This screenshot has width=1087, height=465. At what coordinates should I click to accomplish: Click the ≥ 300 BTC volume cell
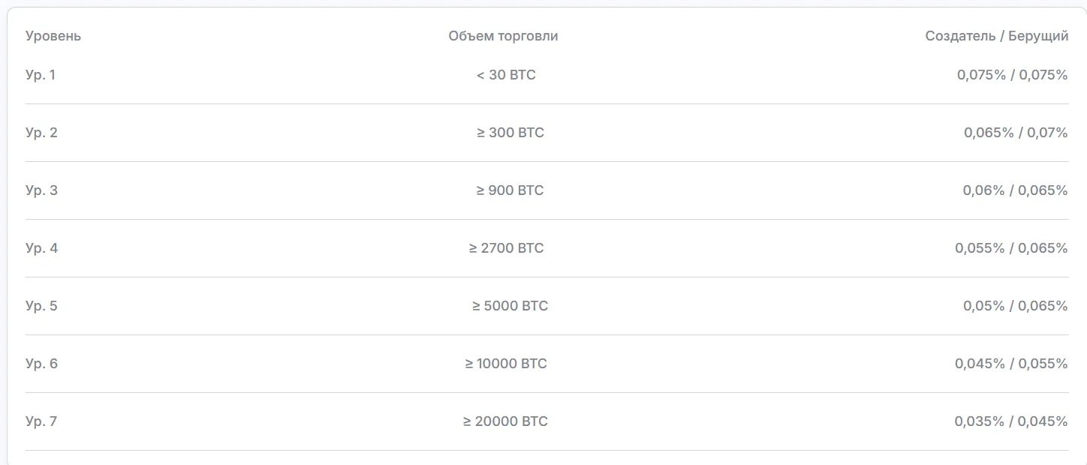[510, 133]
